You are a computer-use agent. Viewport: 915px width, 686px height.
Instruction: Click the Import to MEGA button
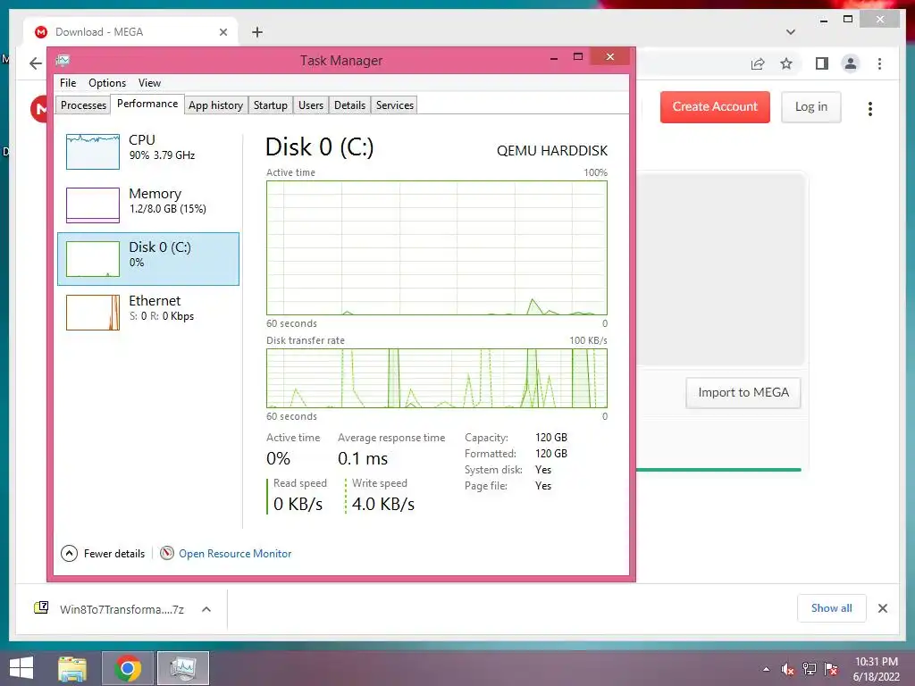click(743, 393)
